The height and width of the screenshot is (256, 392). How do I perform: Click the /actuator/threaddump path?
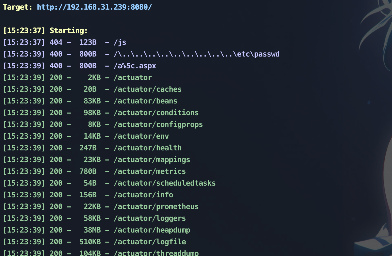[156, 253]
